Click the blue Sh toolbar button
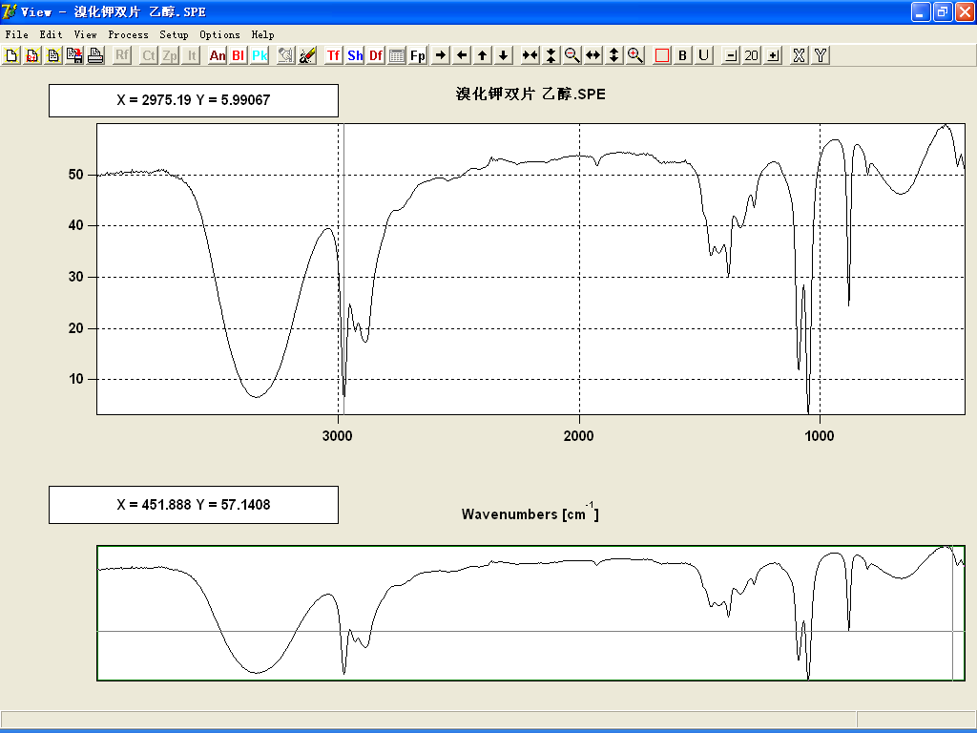This screenshot has width=977, height=733. [x=355, y=55]
